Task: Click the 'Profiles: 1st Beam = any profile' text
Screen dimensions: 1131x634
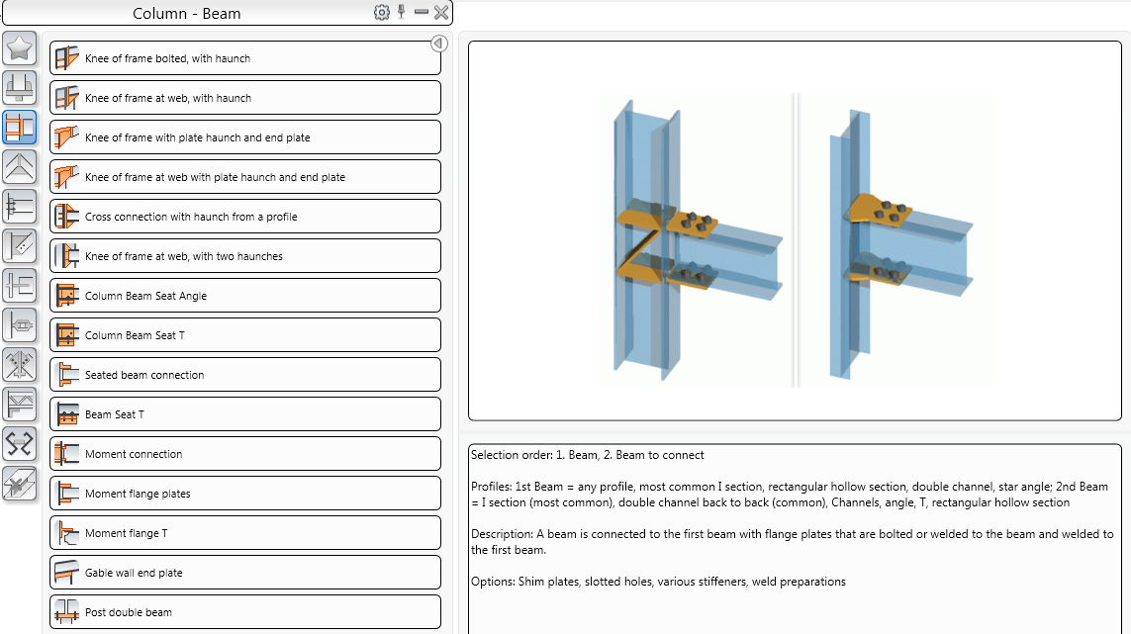Action: click(789, 495)
